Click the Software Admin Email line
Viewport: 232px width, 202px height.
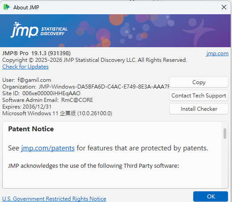pyautogui.click(x=48, y=100)
